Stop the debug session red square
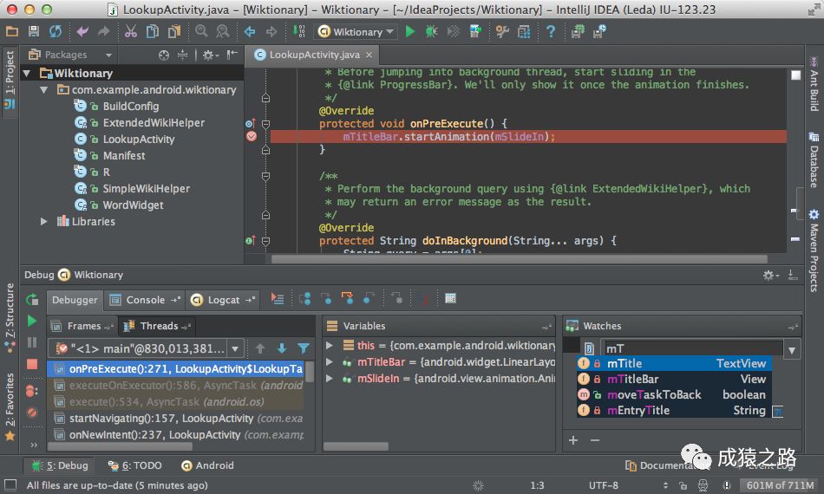Screen dimensions: 824x494 click(x=31, y=364)
